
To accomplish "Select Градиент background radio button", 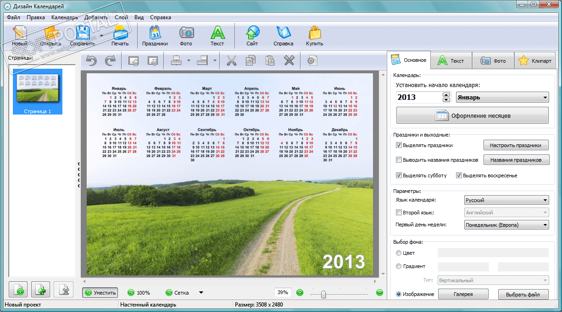I will 398,266.
